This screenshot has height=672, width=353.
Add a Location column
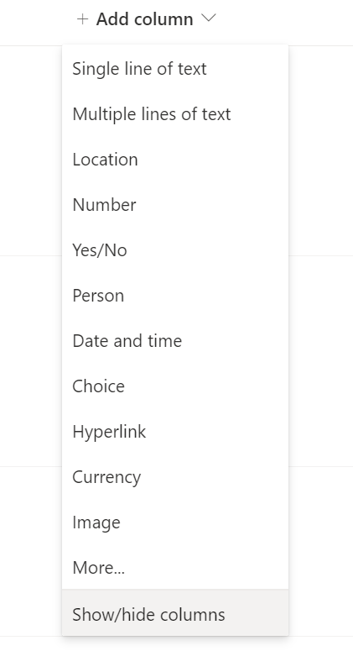coord(175,160)
